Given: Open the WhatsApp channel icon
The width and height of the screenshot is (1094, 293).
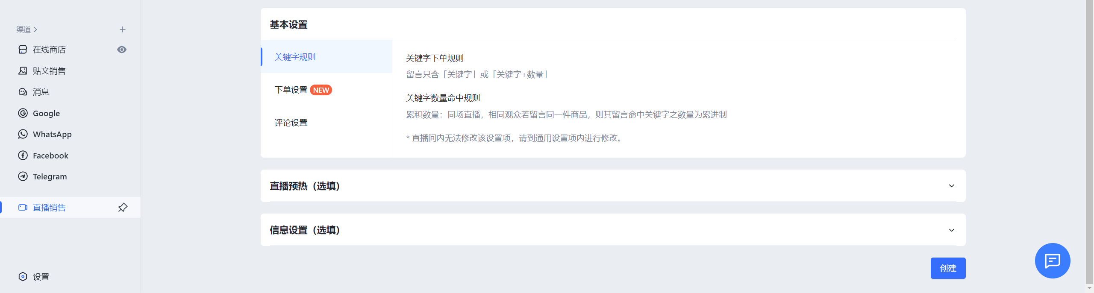Looking at the screenshot, I should pyautogui.click(x=23, y=134).
